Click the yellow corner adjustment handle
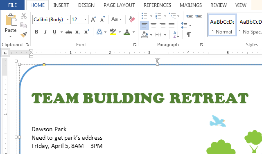 point(44,65)
